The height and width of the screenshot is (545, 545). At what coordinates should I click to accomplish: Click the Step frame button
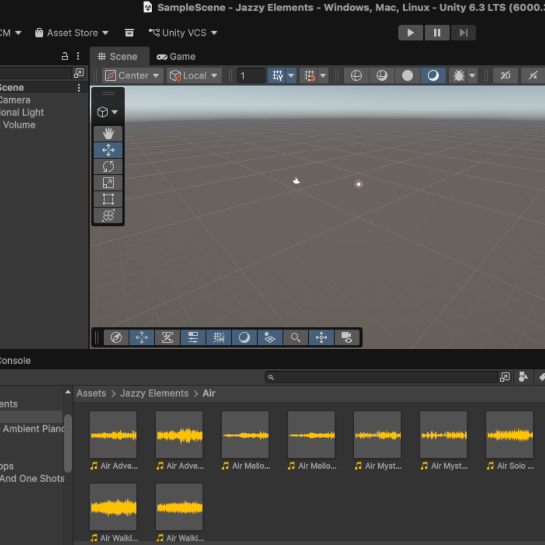pos(463,33)
